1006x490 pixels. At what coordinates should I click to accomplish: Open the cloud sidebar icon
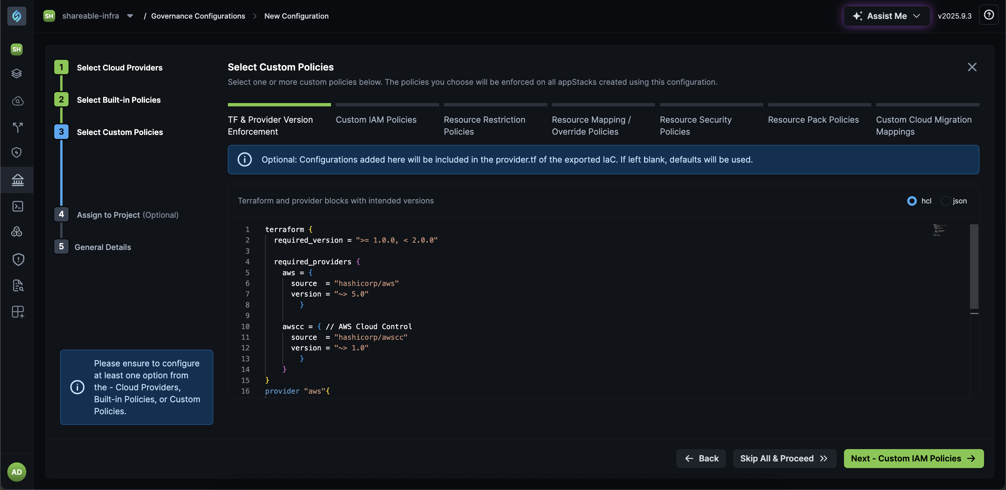click(x=17, y=101)
